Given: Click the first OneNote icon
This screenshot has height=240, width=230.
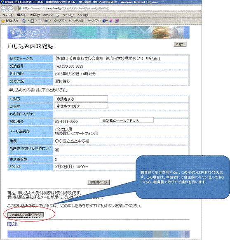Looking at the screenshot, I should click(x=111, y=21).
